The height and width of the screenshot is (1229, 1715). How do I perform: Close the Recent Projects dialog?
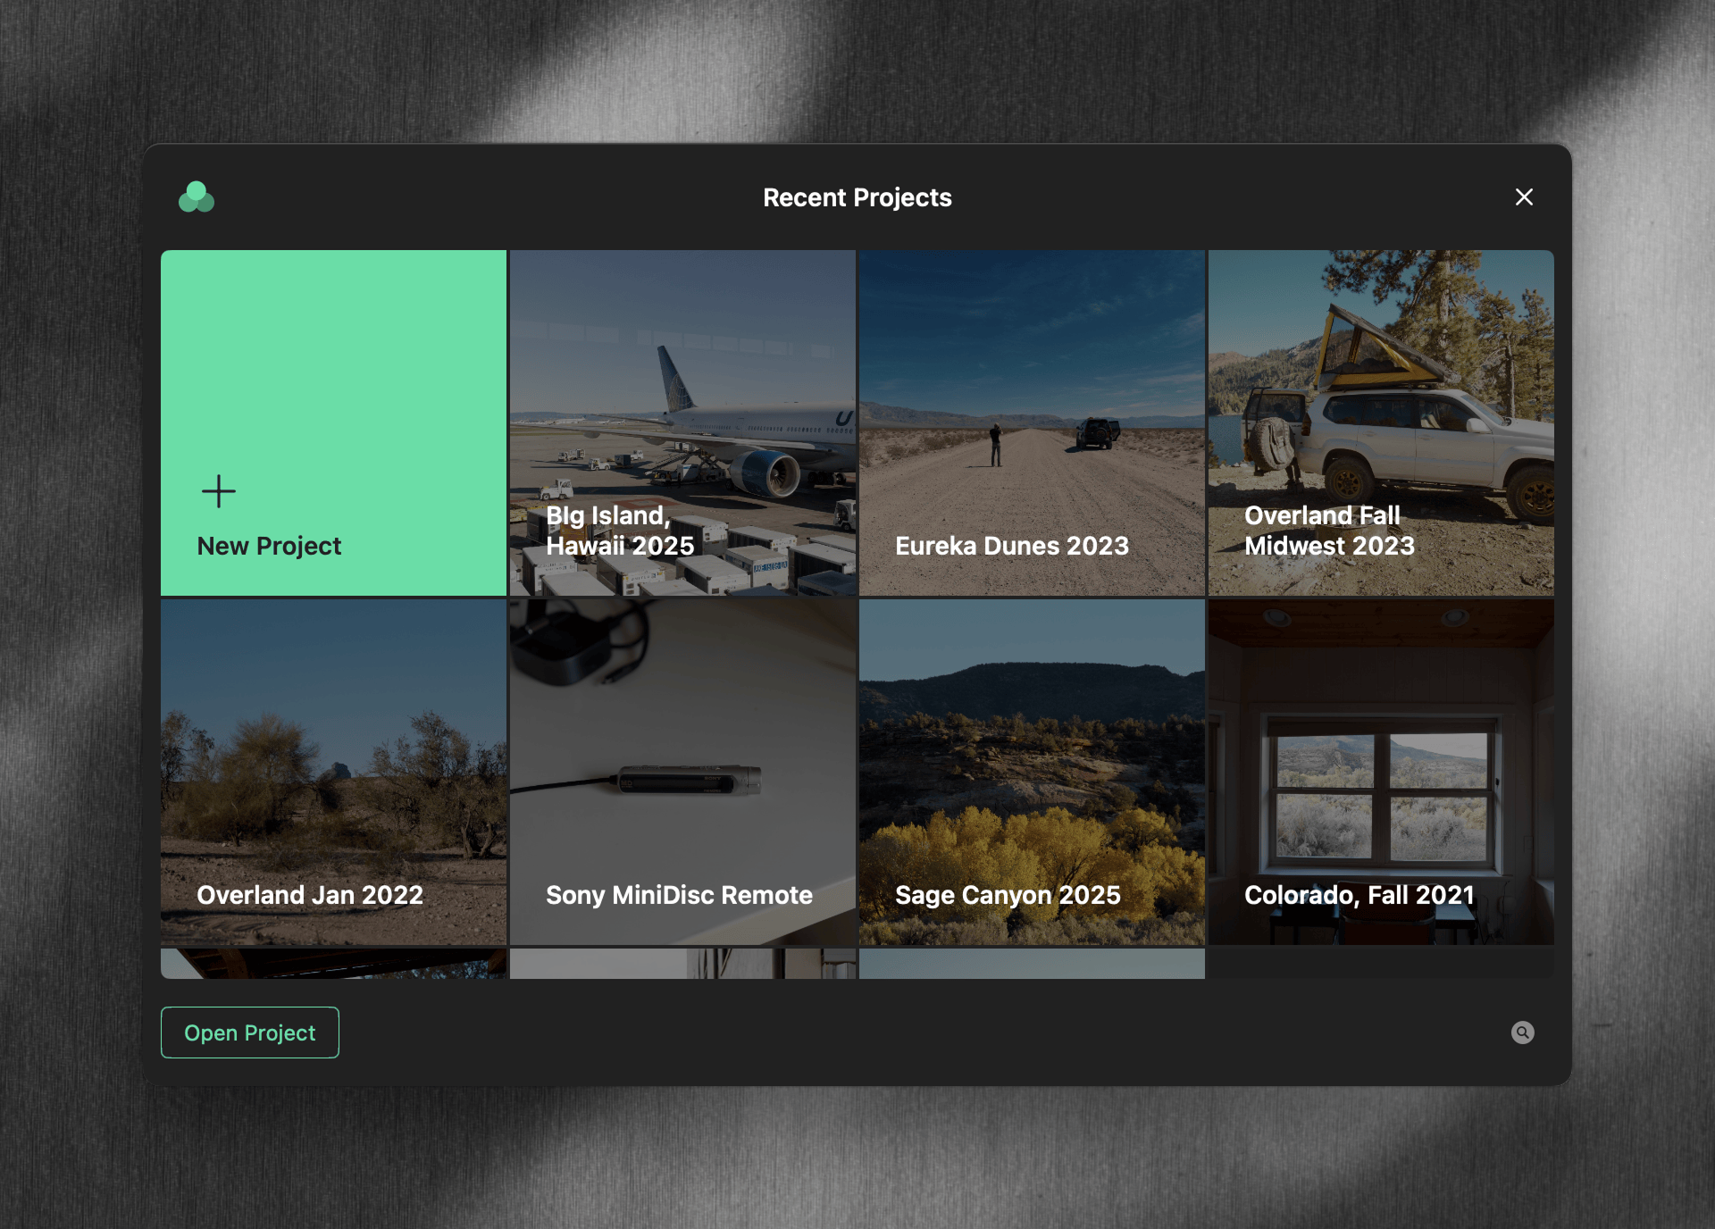click(1524, 196)
